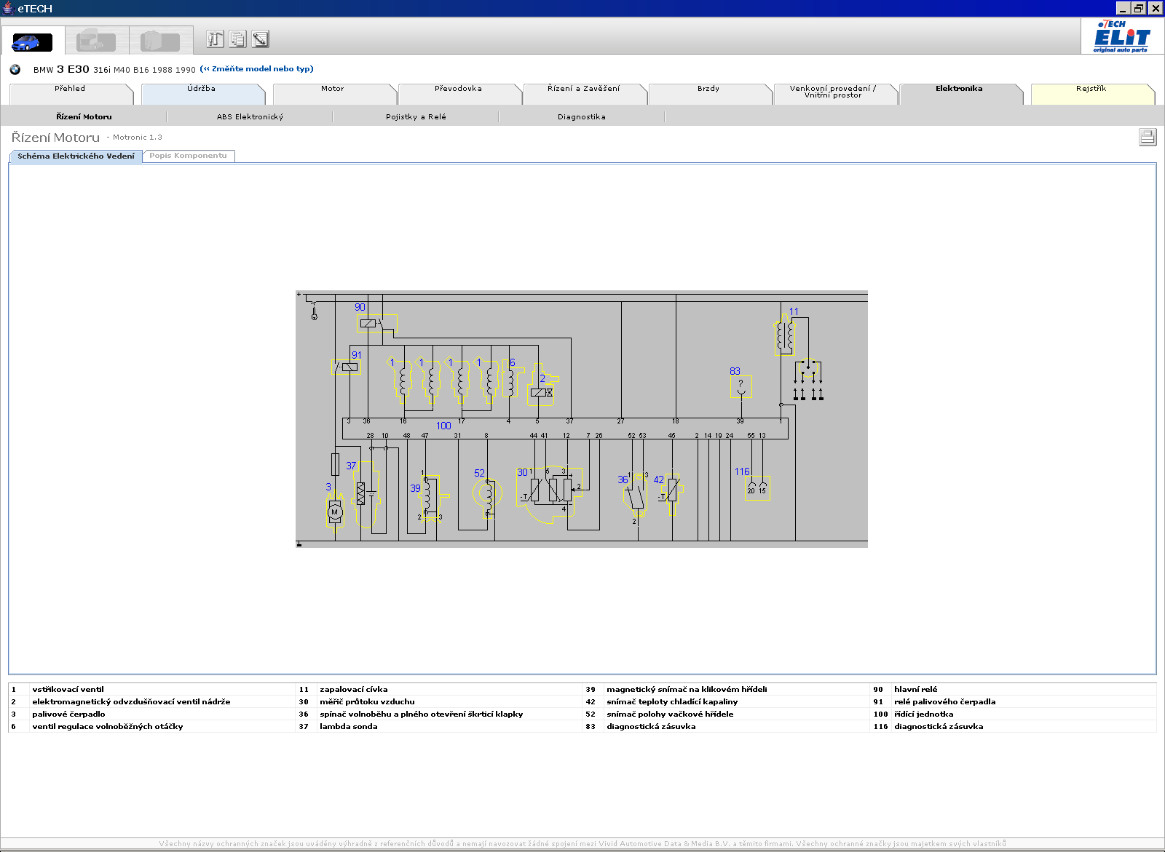
Task: Click idle speed valve component 6
Action: (x=512, y=378)
